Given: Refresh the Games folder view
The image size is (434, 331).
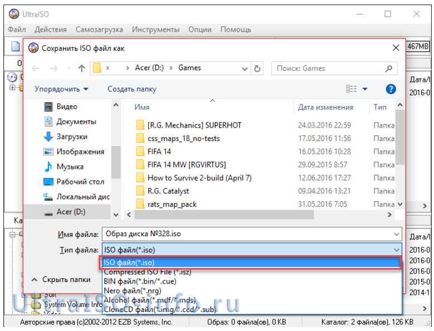Looking at the screenshot, I should click(x=257, y=69).
